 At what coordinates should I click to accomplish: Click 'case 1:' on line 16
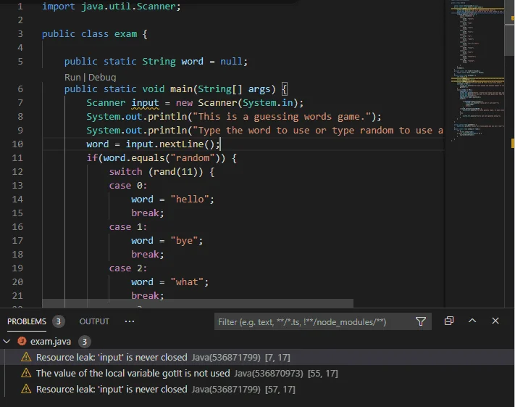127,227
